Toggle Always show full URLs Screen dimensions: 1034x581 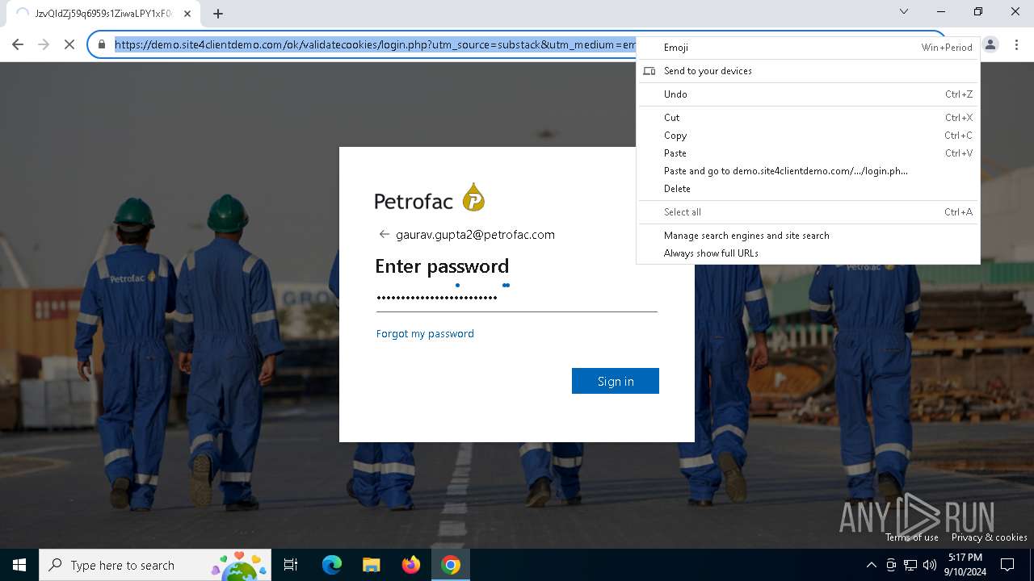[808, 253]
